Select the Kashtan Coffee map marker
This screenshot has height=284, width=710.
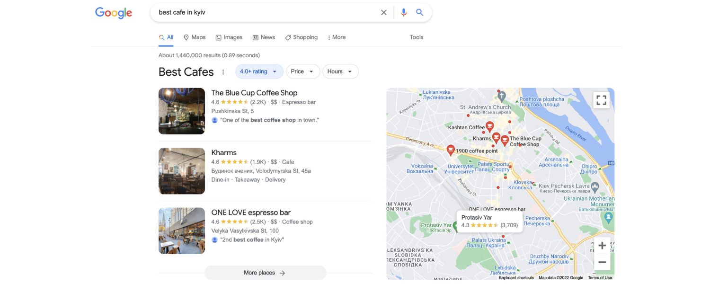[x=490, y=126]
